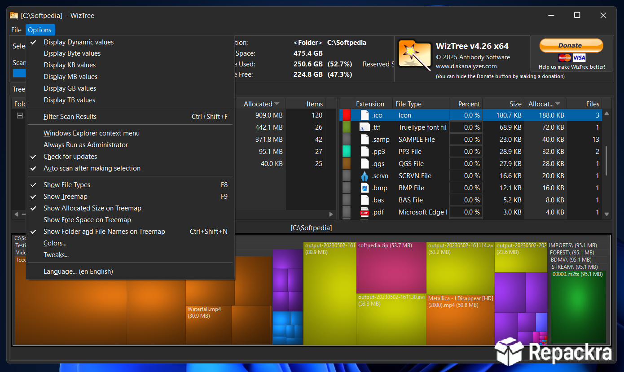Click the file types scrollbar up arrow
Screen dimensions: 624x372
[606, 114]
